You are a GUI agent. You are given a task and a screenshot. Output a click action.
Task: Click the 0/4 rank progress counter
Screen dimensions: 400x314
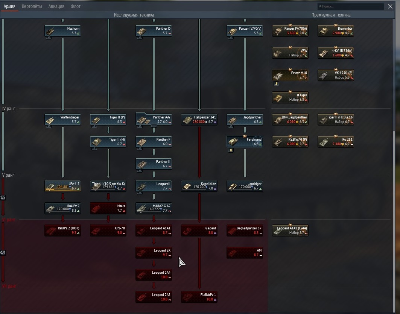(3, 253)
